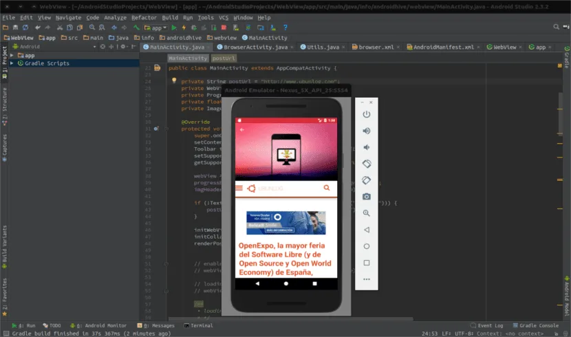Image resolution: width=571 pixels, height=337 pixels.
Task: Click the Cut scissors icon
Action: coord(60,28)
